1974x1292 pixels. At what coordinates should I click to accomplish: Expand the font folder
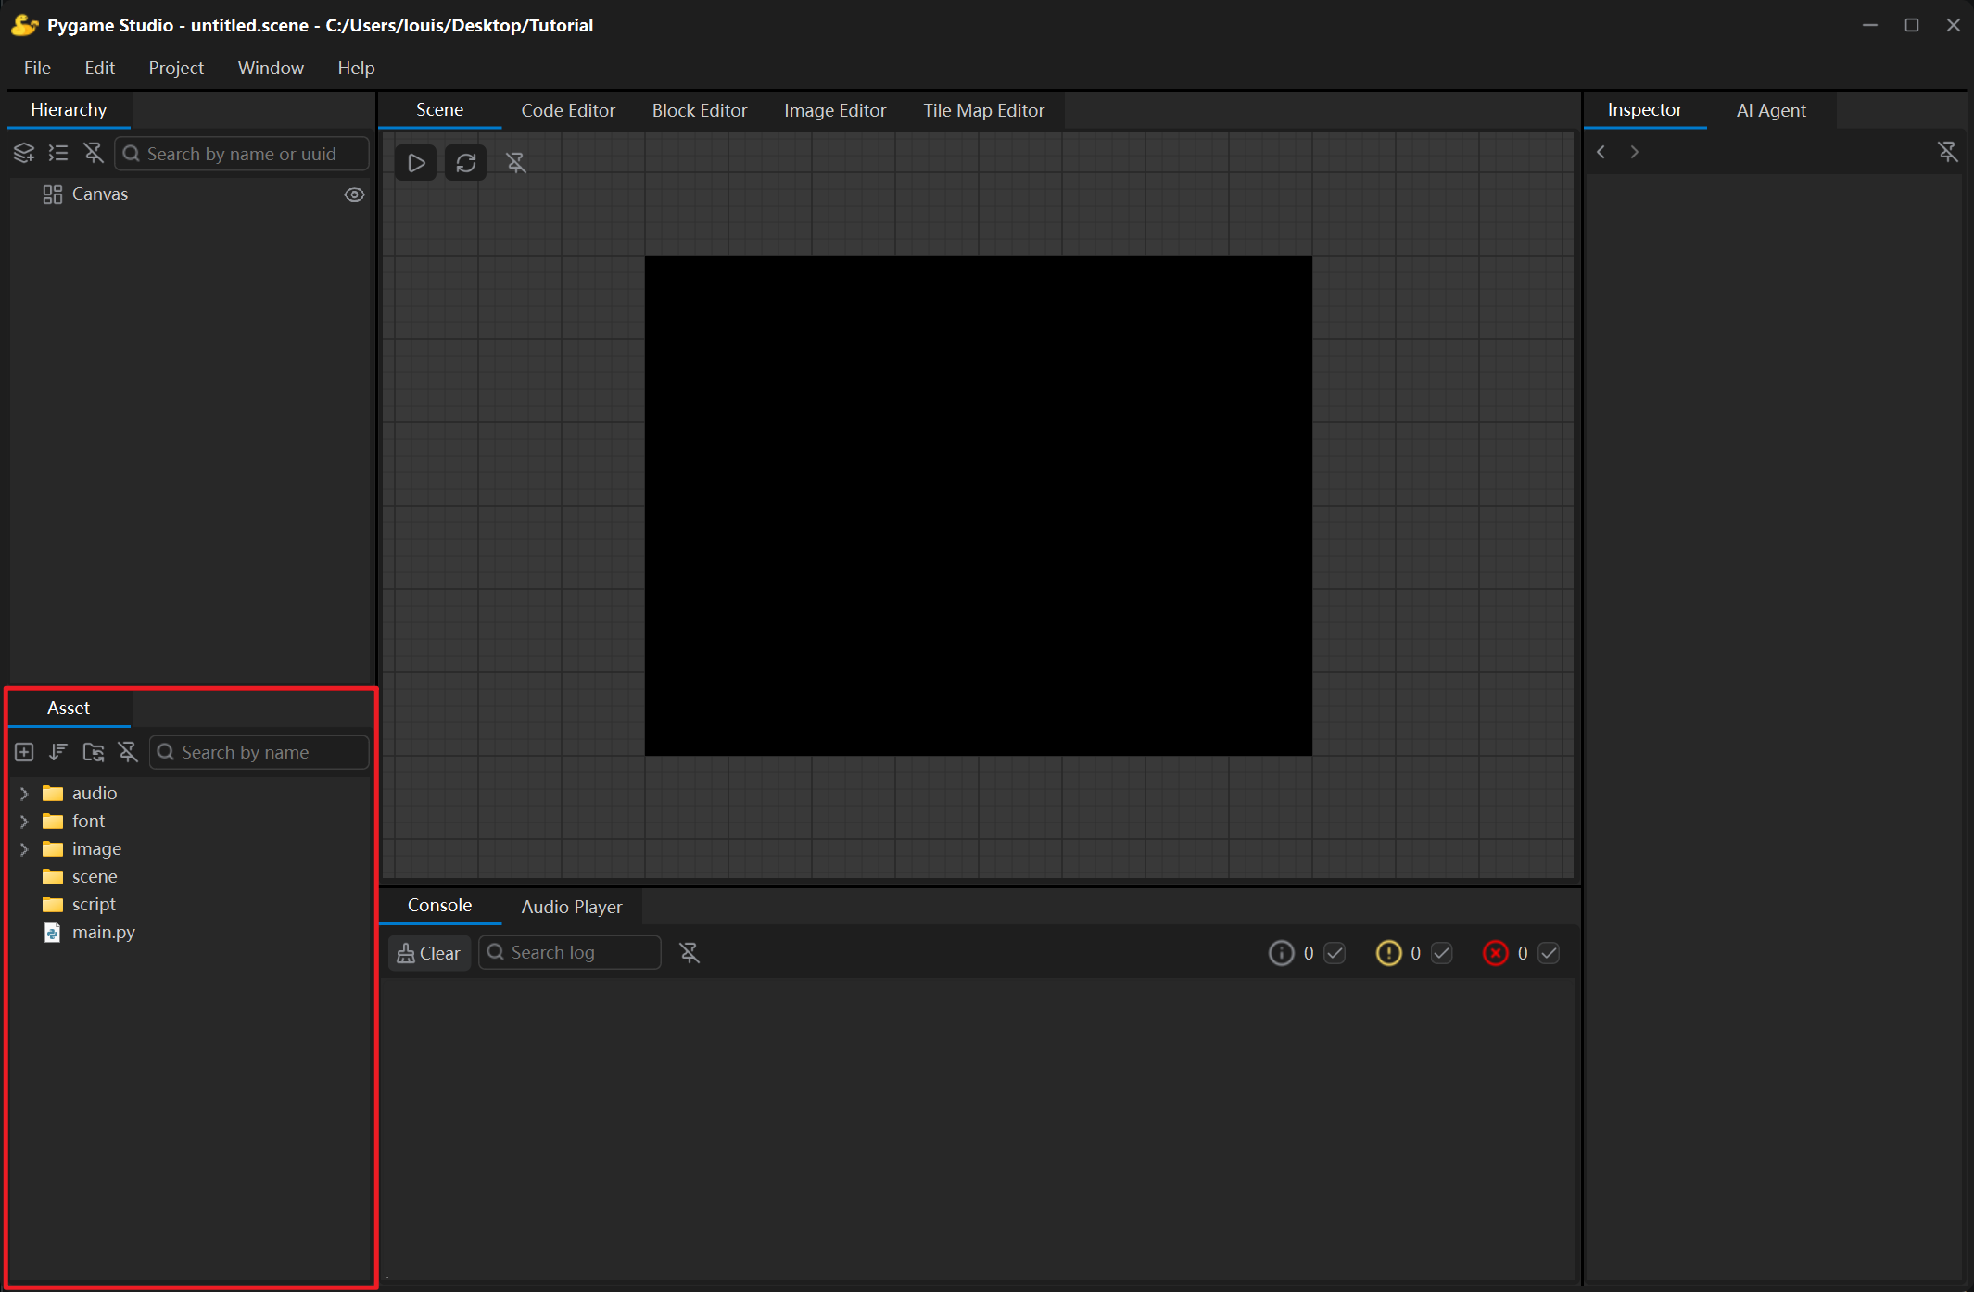click(x=25, y=822)
